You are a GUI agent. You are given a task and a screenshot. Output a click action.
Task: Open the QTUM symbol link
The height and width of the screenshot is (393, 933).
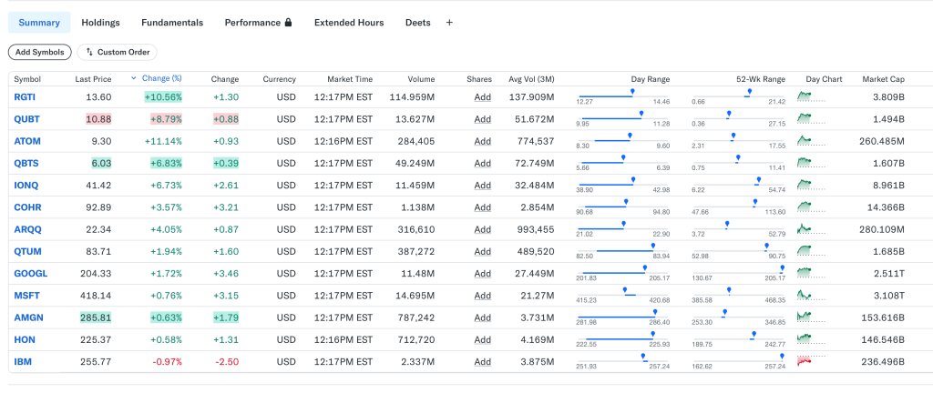pos(28,252)
